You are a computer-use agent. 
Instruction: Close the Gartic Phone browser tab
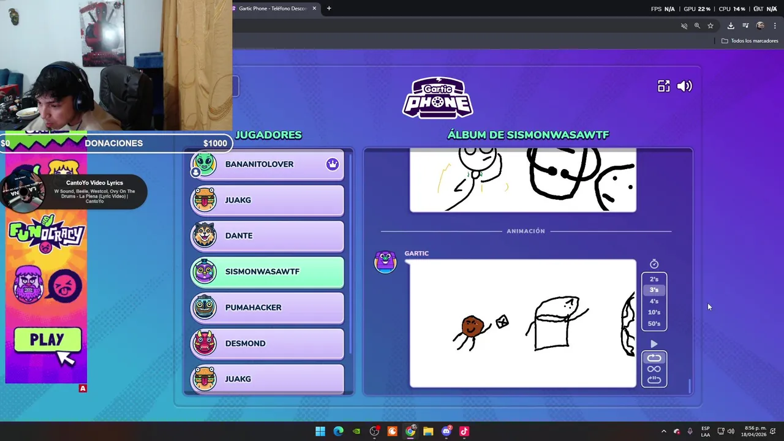click(314, 9)
